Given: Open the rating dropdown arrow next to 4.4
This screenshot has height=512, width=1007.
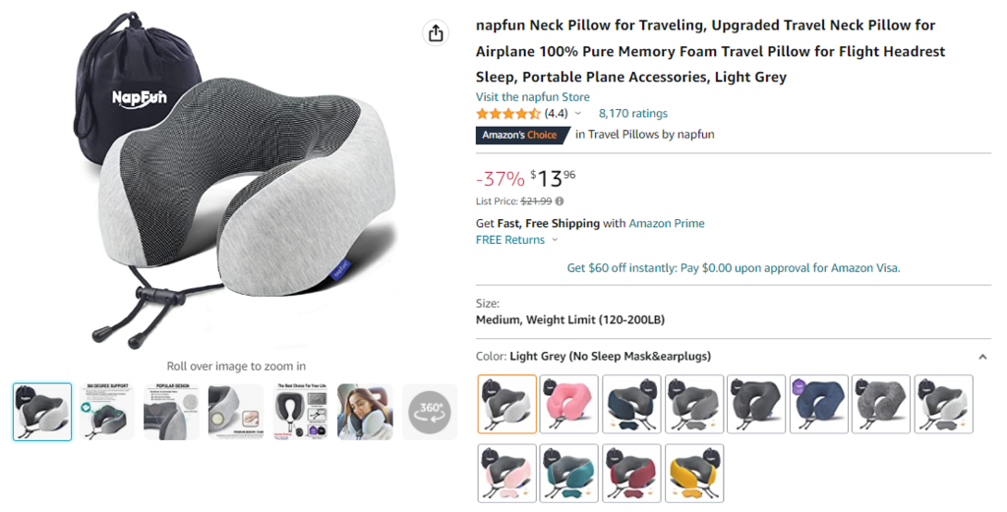Looking at the screenshot, I should click(578, 114).
